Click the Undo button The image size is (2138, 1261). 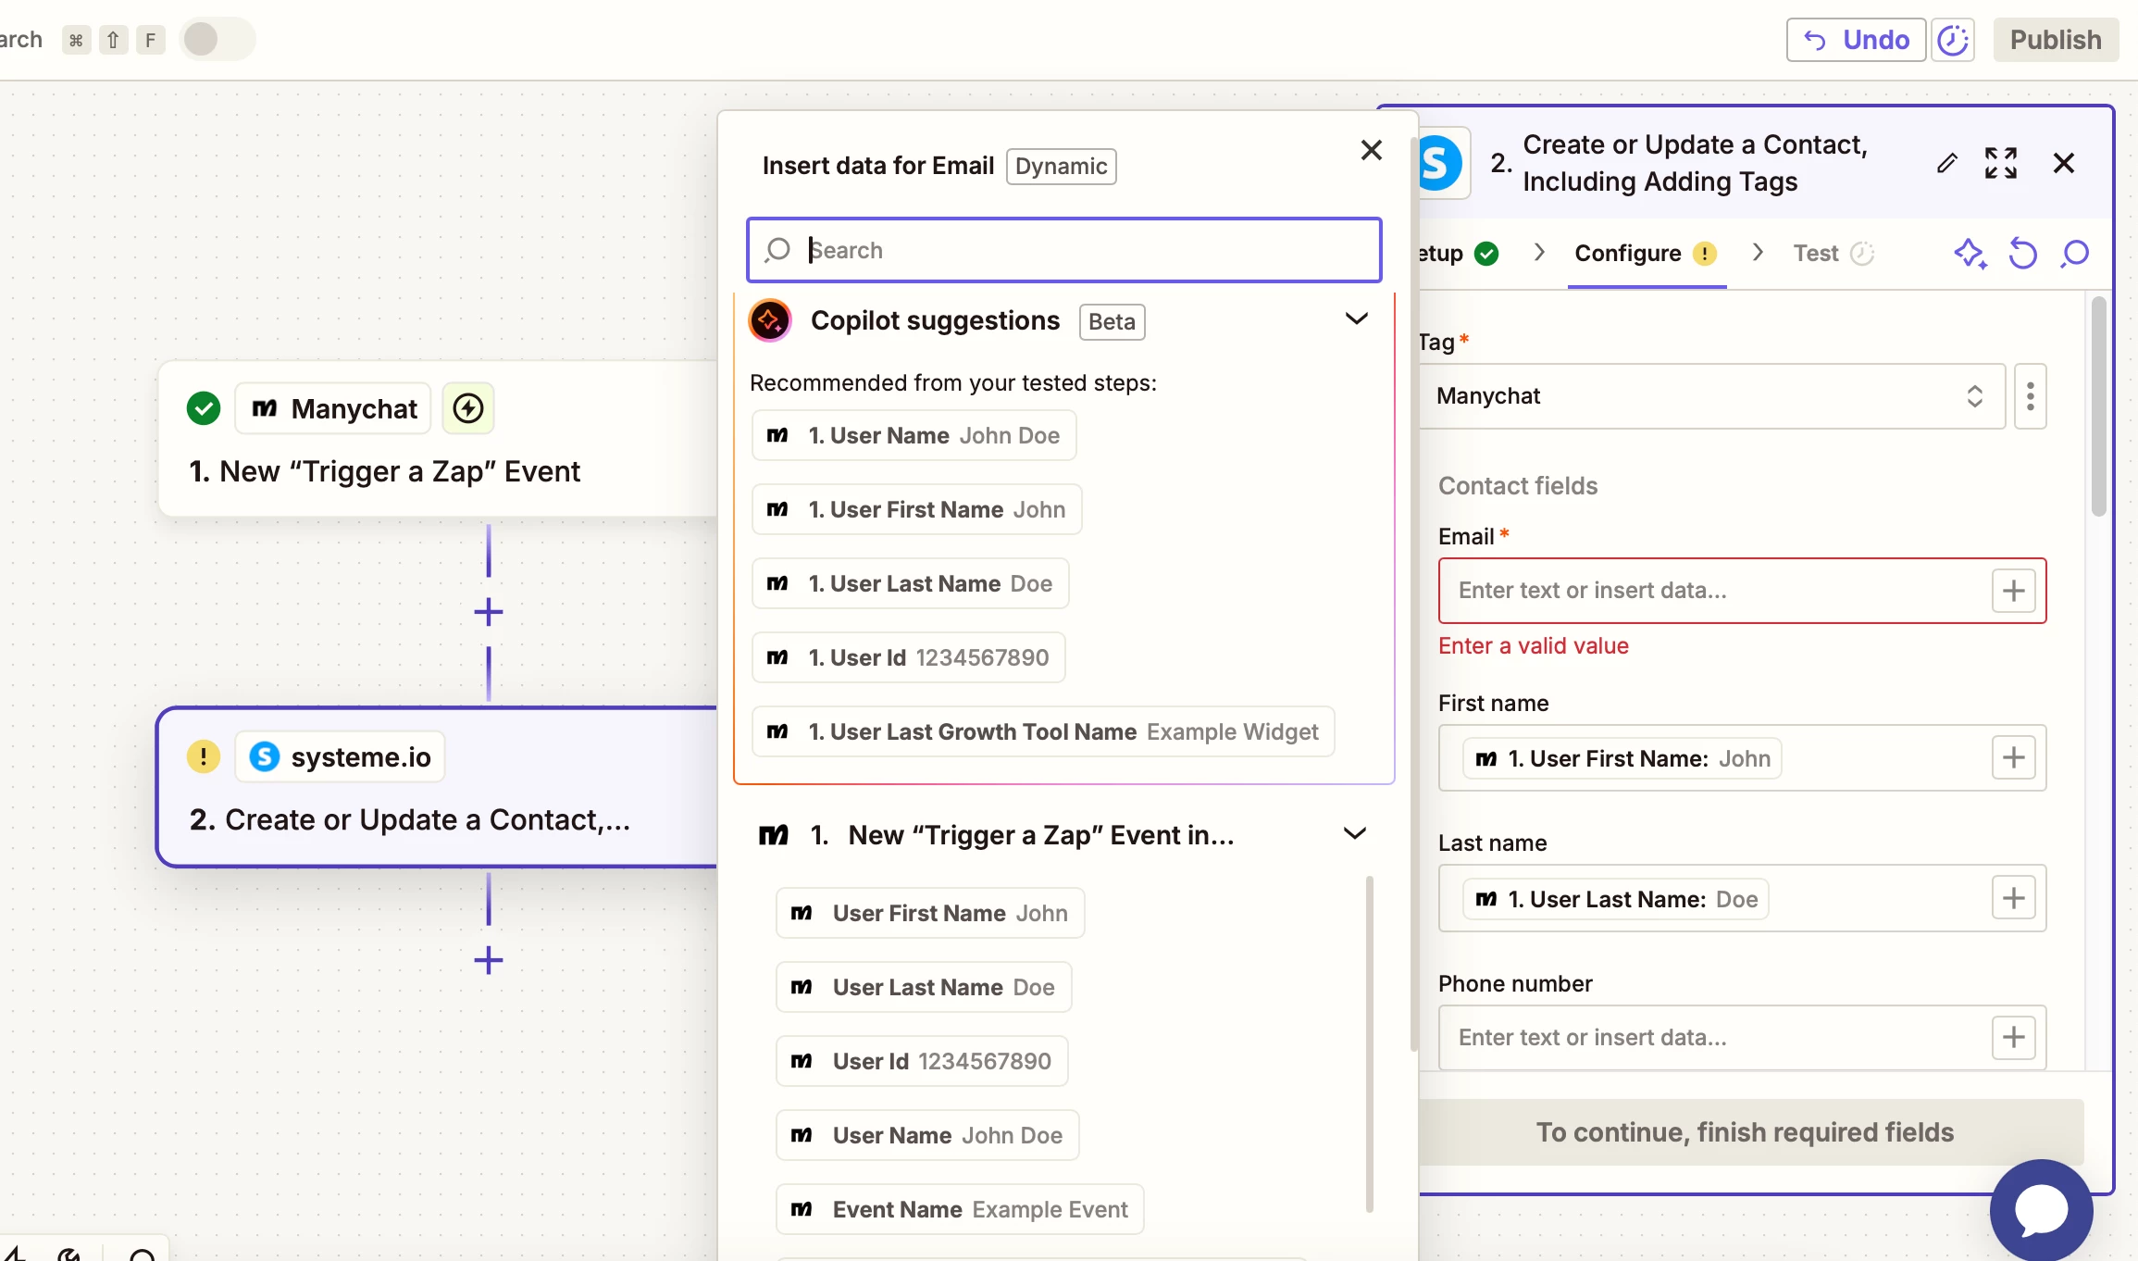1856,40
